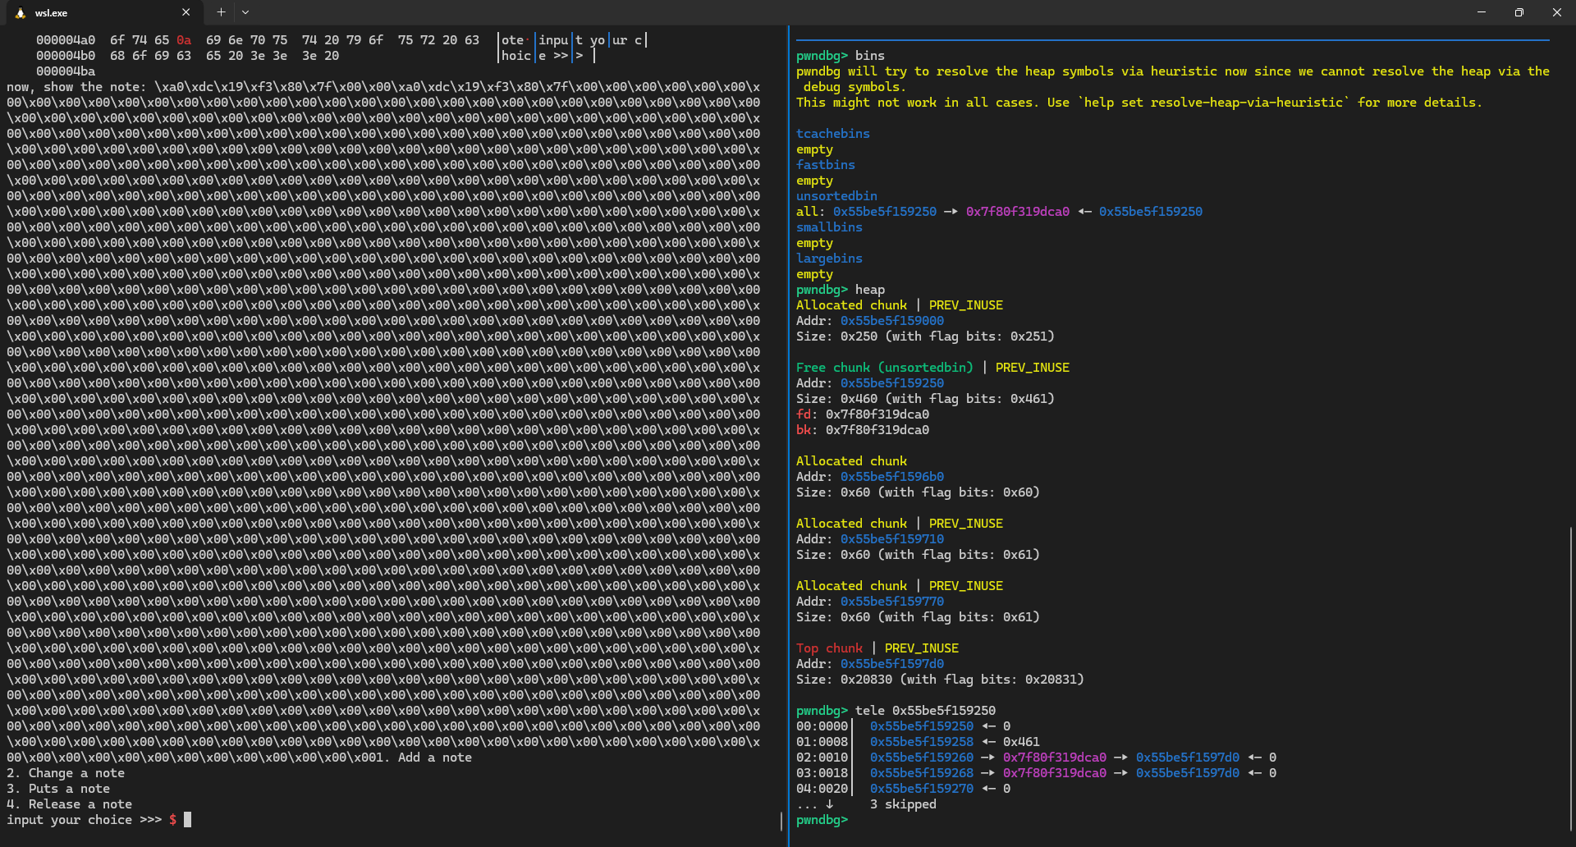Click hex dump offset 000004b0
Image resolution: width=1576 pixels, height=847 pixels.
[x=66, y=56]
